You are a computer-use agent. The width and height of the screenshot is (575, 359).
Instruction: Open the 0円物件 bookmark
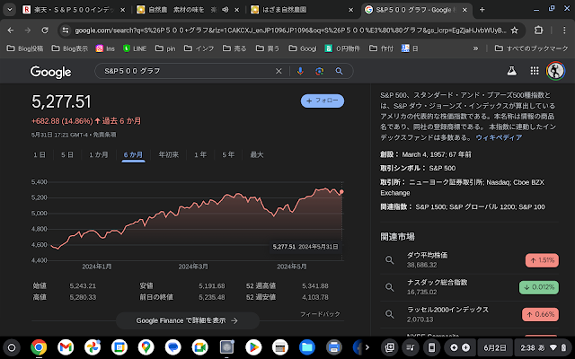click(342, 48)
